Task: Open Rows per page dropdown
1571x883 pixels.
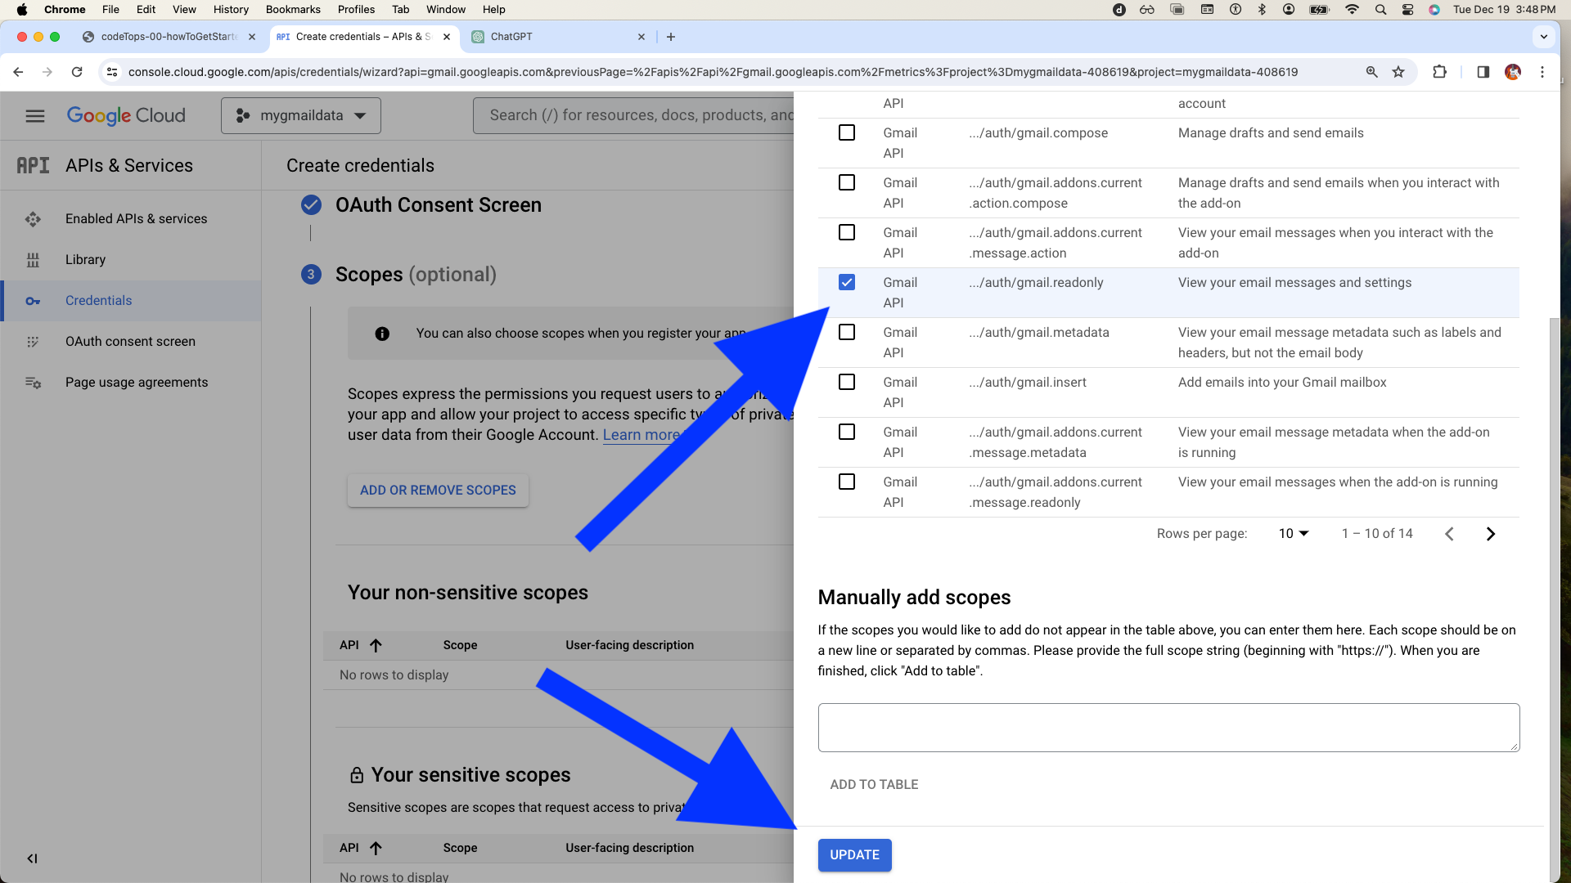Action: point(1294,534)
